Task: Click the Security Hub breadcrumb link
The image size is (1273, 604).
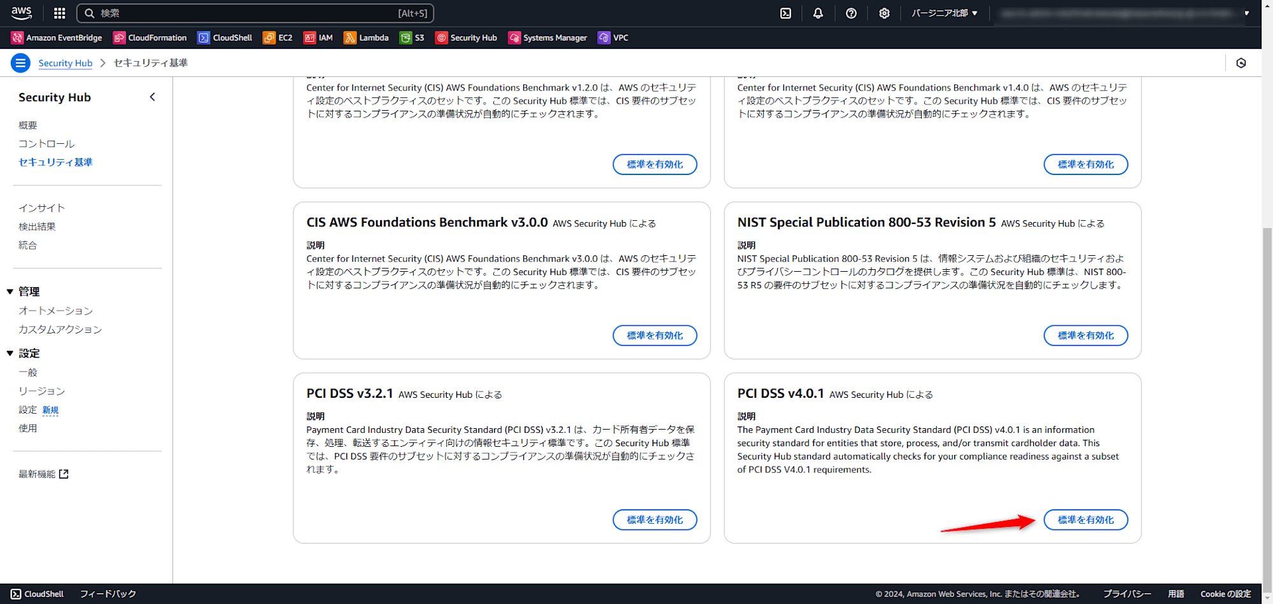Action: [66, 63]
